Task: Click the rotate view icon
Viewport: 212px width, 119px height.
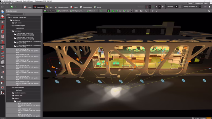Action: coord(157,11)
